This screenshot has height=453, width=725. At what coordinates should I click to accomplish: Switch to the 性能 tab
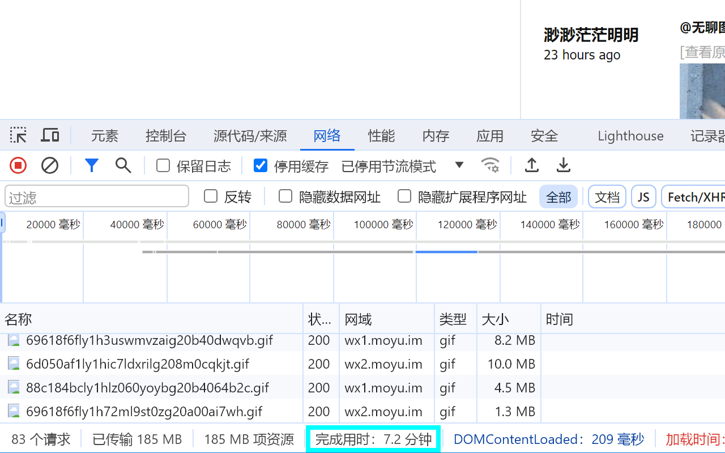point(381,135)
